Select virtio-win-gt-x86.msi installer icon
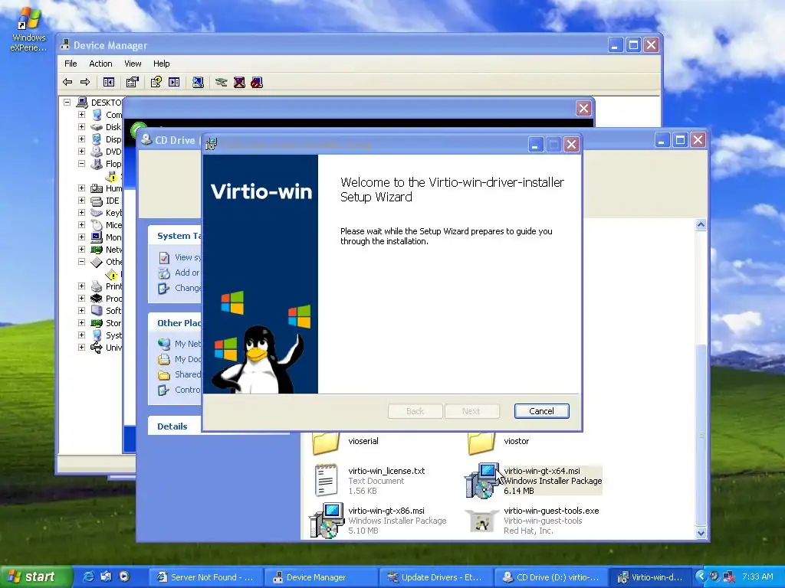The height and width of the screenshot is (588, 785). pos(327,521)
